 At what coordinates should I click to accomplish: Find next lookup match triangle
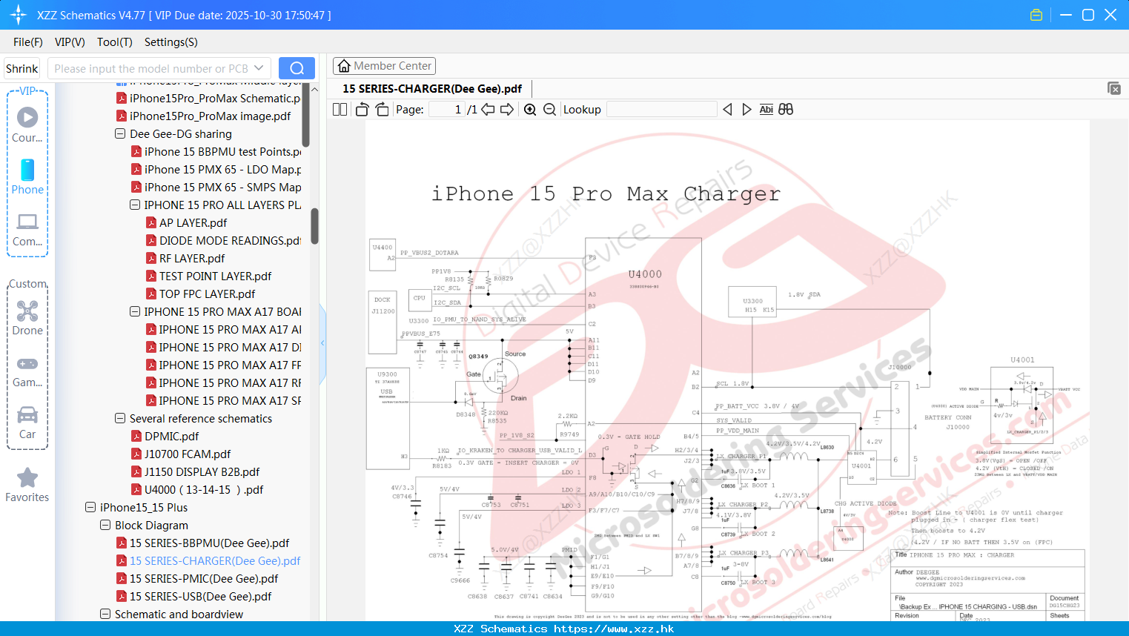point(746,109)
